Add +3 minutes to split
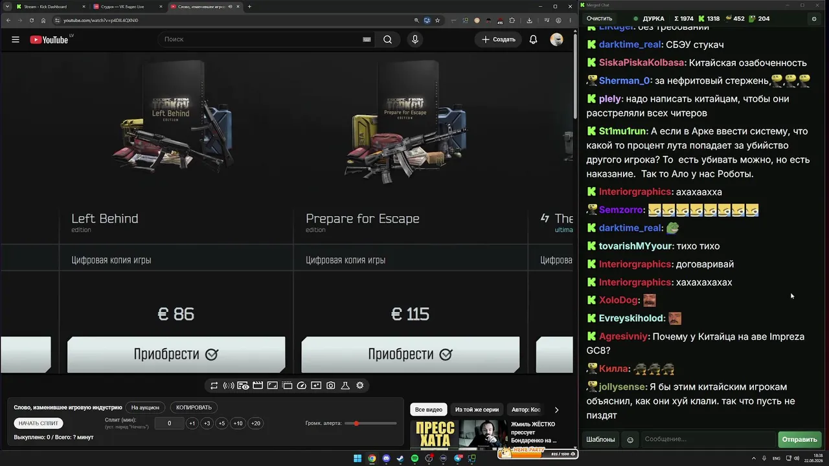829x466 pixels. tap(207, 423)
